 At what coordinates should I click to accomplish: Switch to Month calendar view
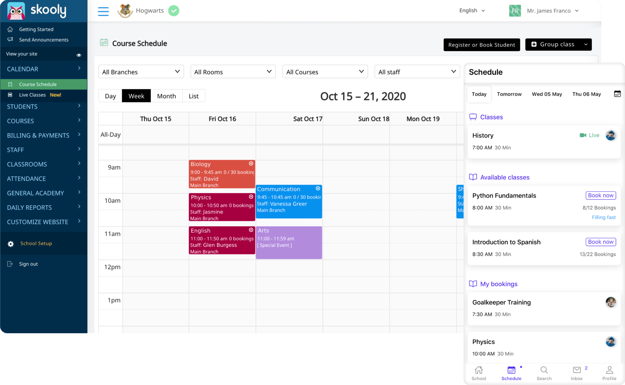tap(167, 96)
